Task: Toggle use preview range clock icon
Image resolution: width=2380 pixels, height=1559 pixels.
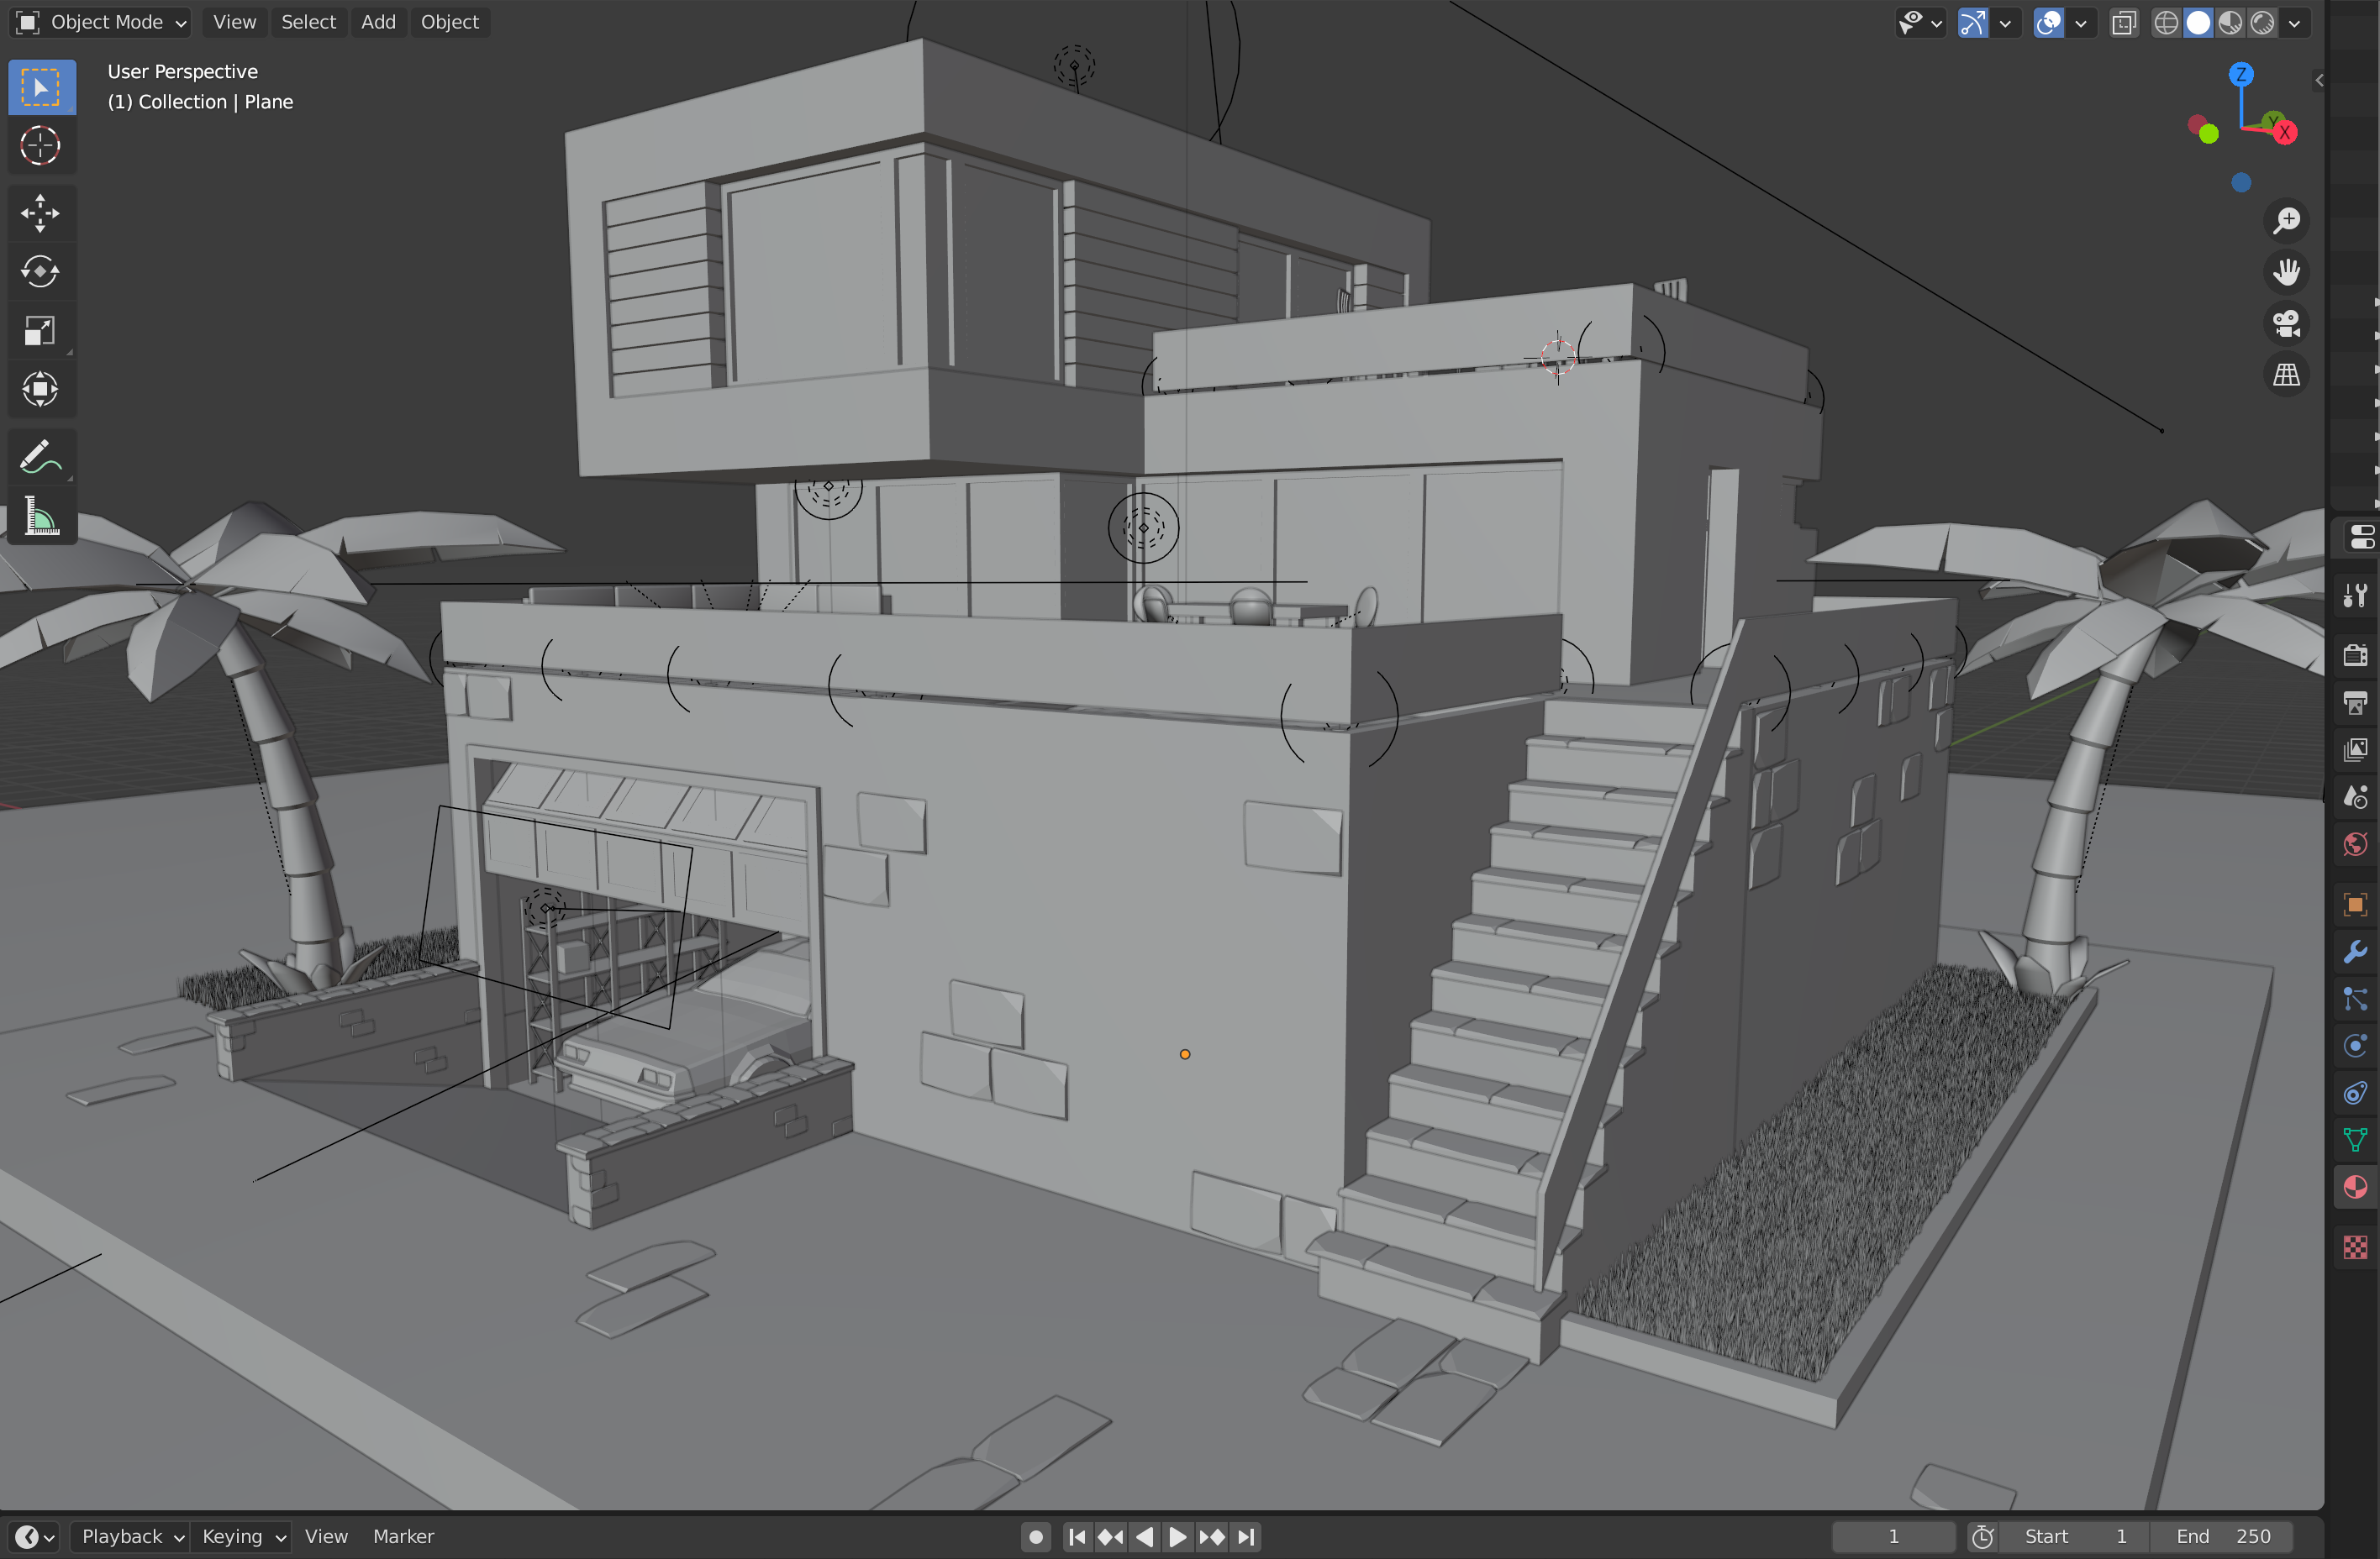Action: (1982, 1536)
